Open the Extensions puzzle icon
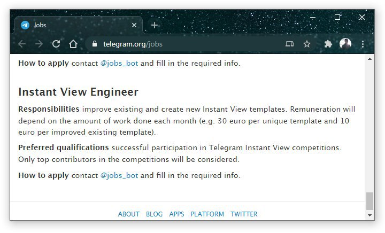 click(x=328, y=44)
